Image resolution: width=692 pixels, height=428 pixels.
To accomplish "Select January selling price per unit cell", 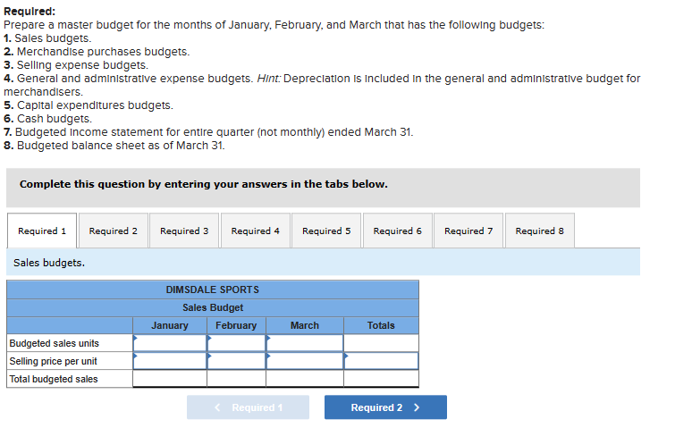I will click(170, 361).
